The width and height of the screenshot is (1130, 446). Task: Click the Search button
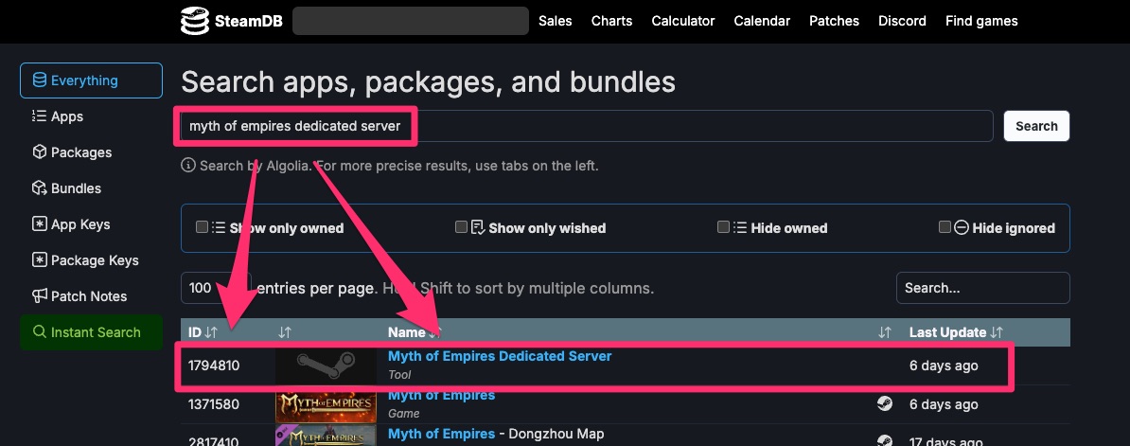pos(1036,126)
